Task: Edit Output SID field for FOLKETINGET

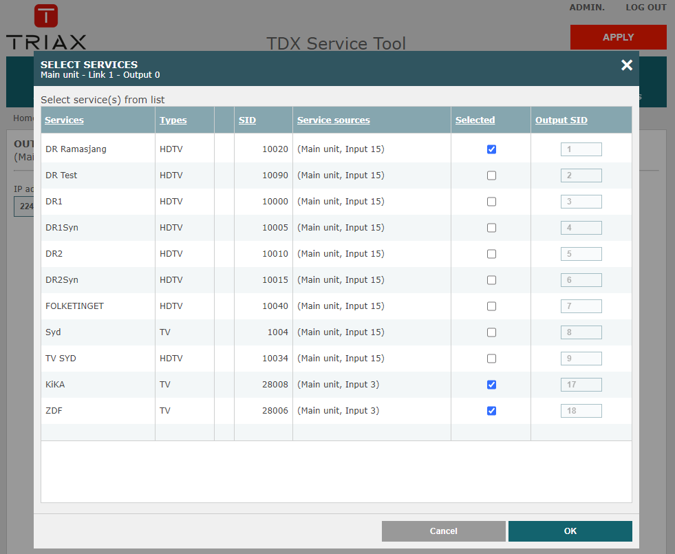Action: (x=581, y=306)
